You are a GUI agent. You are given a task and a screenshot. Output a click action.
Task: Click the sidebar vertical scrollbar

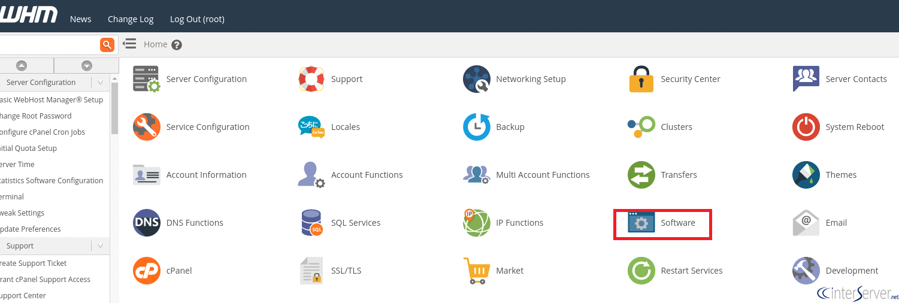(114, 108)
